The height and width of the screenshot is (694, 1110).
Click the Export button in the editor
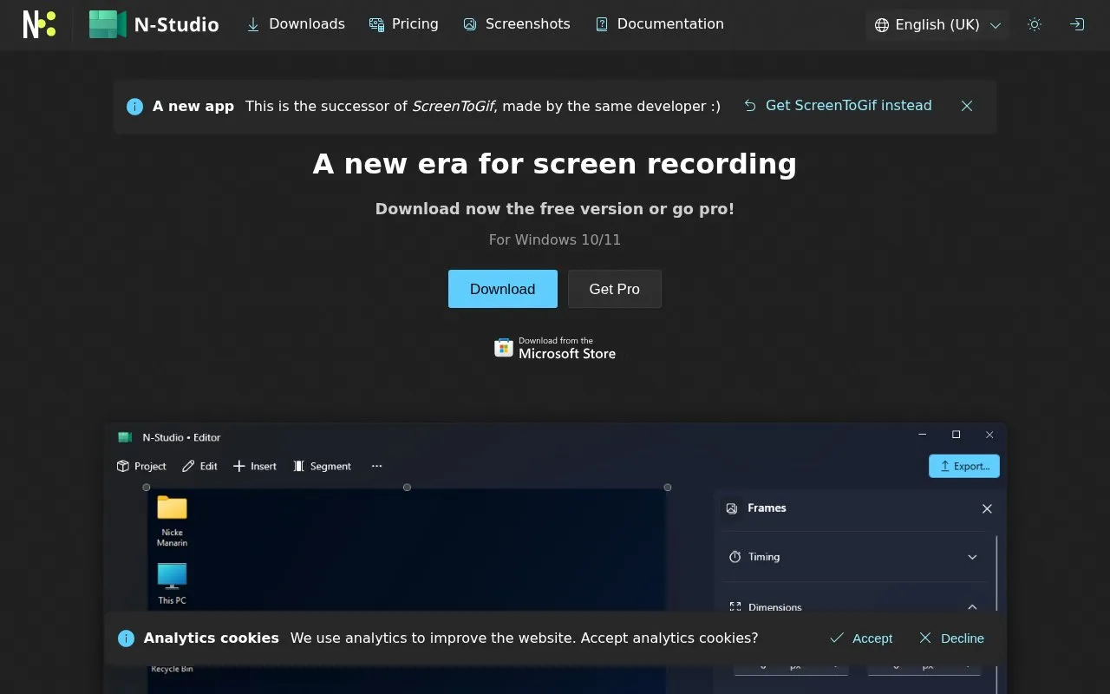tap(964, 466)
